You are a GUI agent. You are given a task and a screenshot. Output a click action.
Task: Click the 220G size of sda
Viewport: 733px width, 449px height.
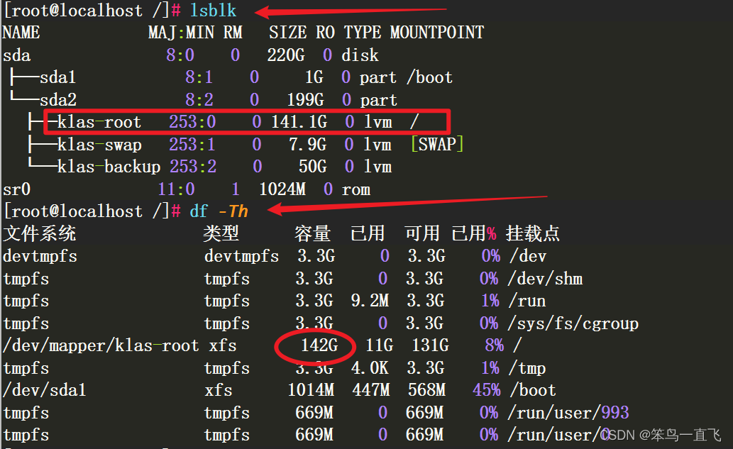(x=286, y=55)
